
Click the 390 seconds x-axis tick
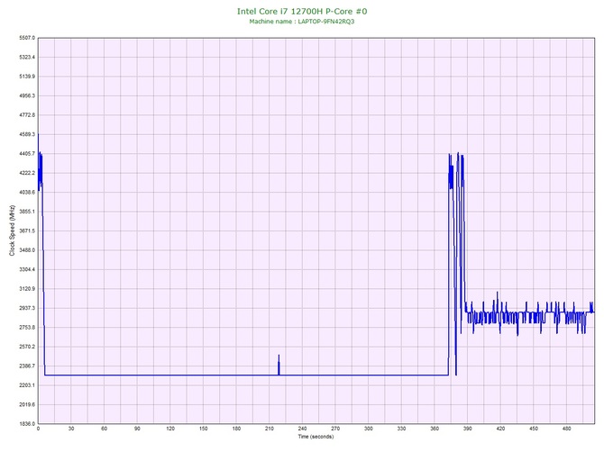click(x=468, y=429)
